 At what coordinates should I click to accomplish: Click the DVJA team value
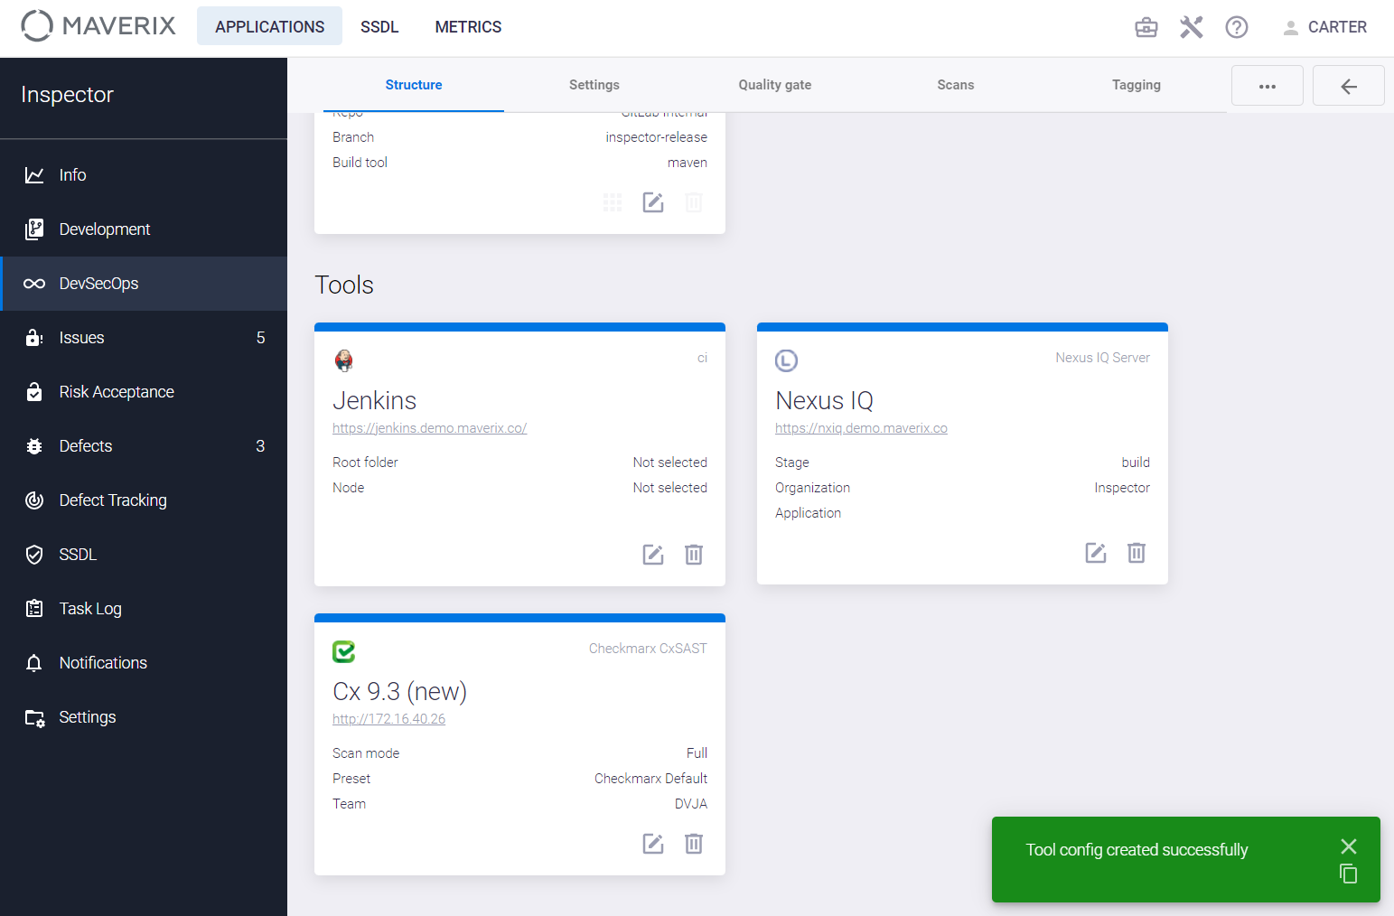point(691,804)
